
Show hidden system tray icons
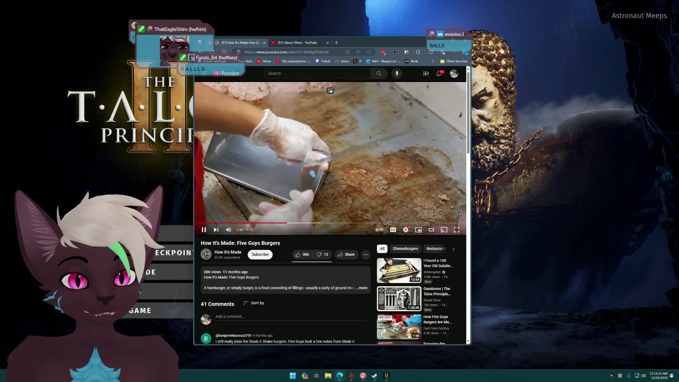pos(611,376)
